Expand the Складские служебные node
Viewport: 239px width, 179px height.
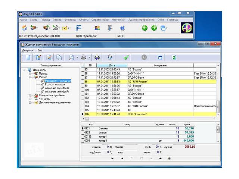click(x=30, y=95)
